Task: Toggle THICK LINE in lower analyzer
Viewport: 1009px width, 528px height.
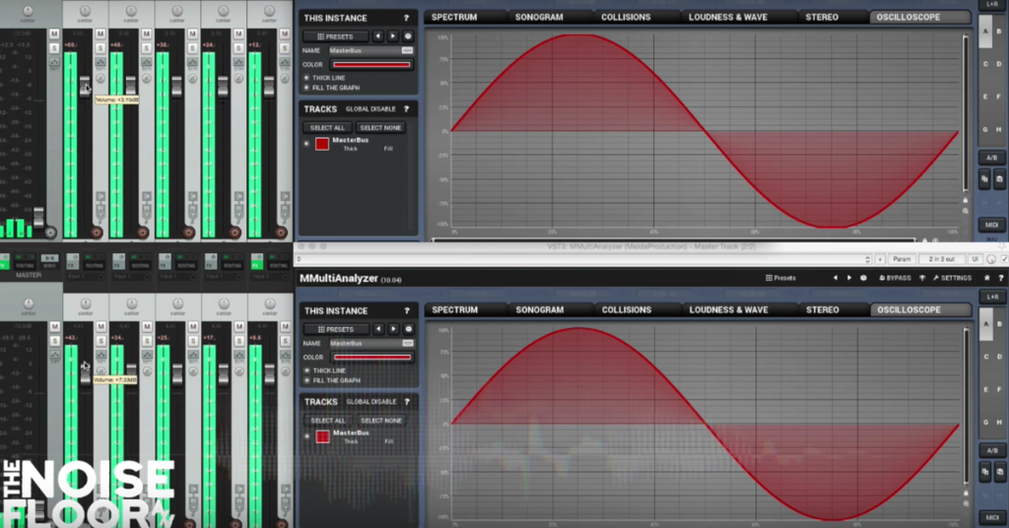Action: (x=307, y=370)
